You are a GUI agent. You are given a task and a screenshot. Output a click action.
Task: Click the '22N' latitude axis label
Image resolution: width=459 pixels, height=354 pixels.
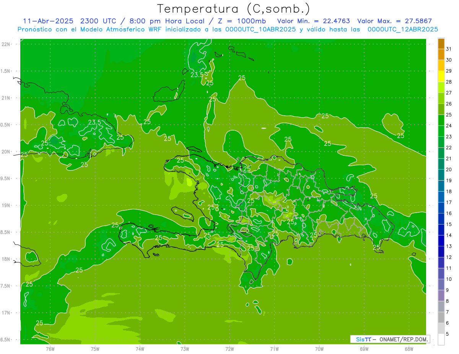tap(6, 44)
